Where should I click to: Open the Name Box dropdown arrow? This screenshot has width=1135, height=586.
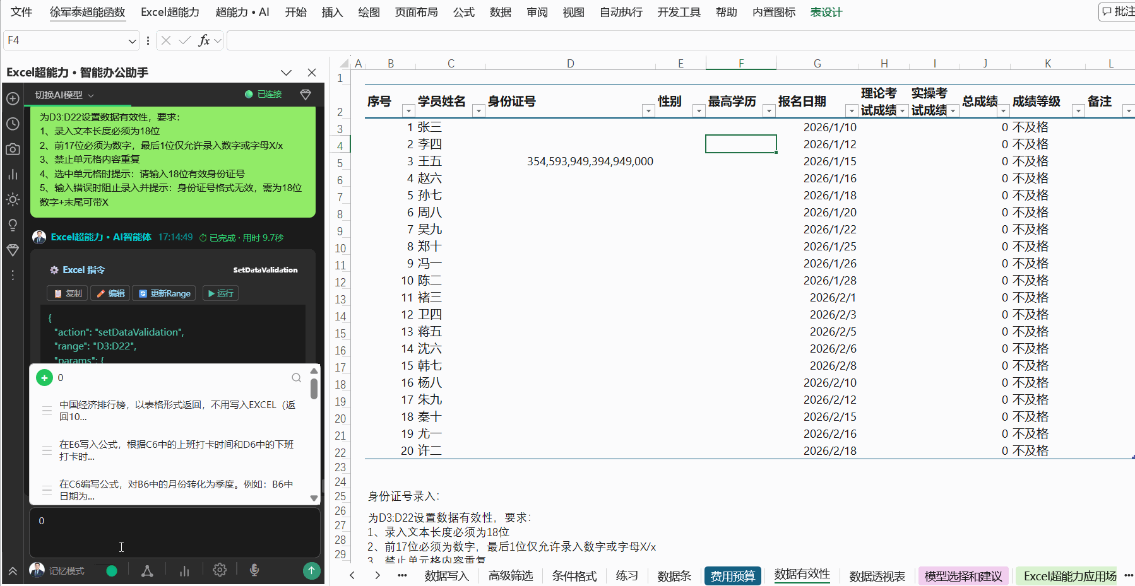click(x=133, y=41)
